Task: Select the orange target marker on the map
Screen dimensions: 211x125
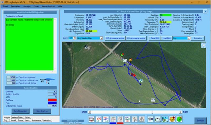Action: point(131,60)
